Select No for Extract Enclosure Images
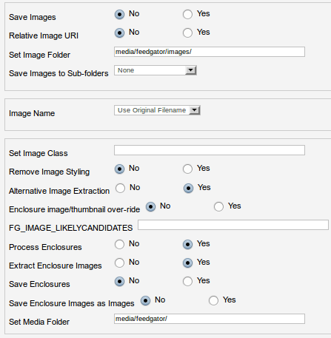The height and width of the screenshot is (338, 331). pos(119,263)
